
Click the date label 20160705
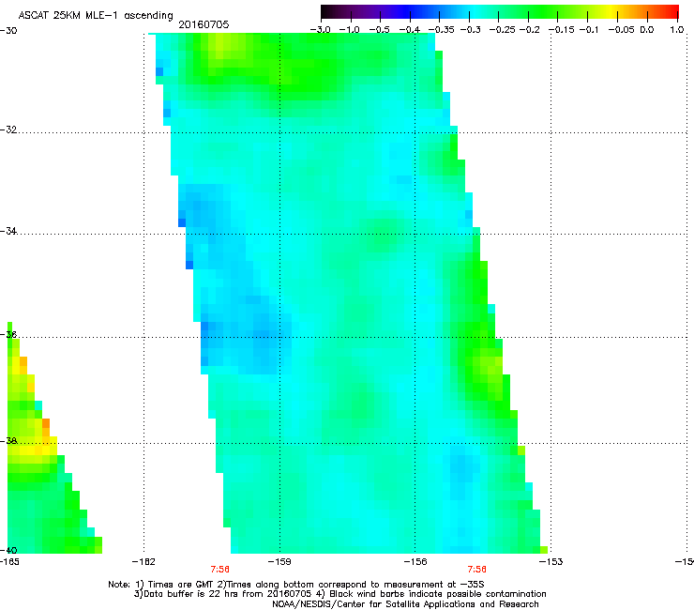coord(204,24)
